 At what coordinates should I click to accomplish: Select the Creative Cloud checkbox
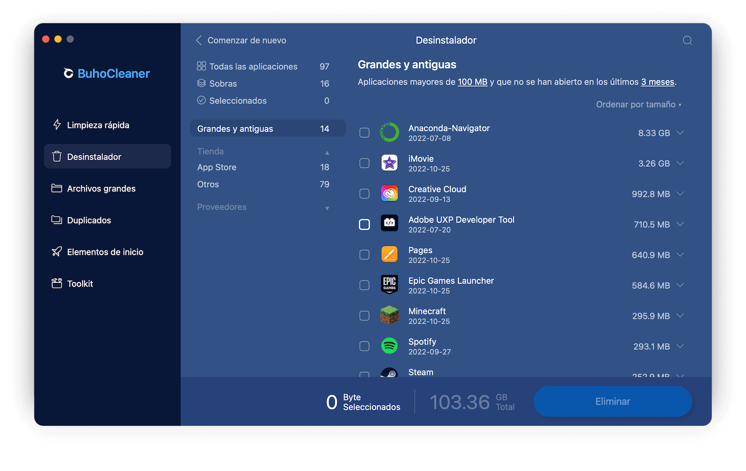click(x=365, y=194)
